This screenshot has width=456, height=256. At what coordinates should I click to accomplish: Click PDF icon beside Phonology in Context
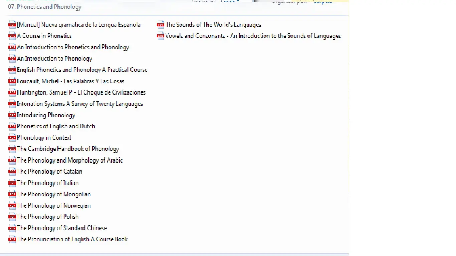coord(12,138)
